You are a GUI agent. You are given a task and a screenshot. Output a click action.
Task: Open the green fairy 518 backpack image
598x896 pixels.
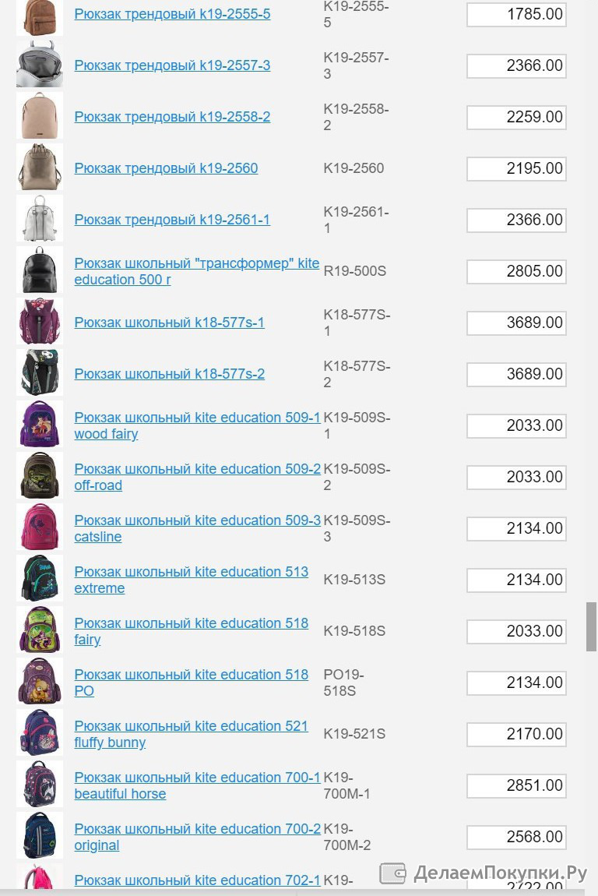coord(40,630)
